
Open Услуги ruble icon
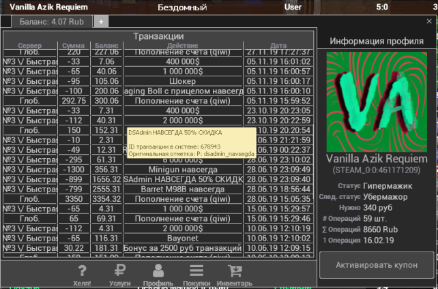[119, 275]
